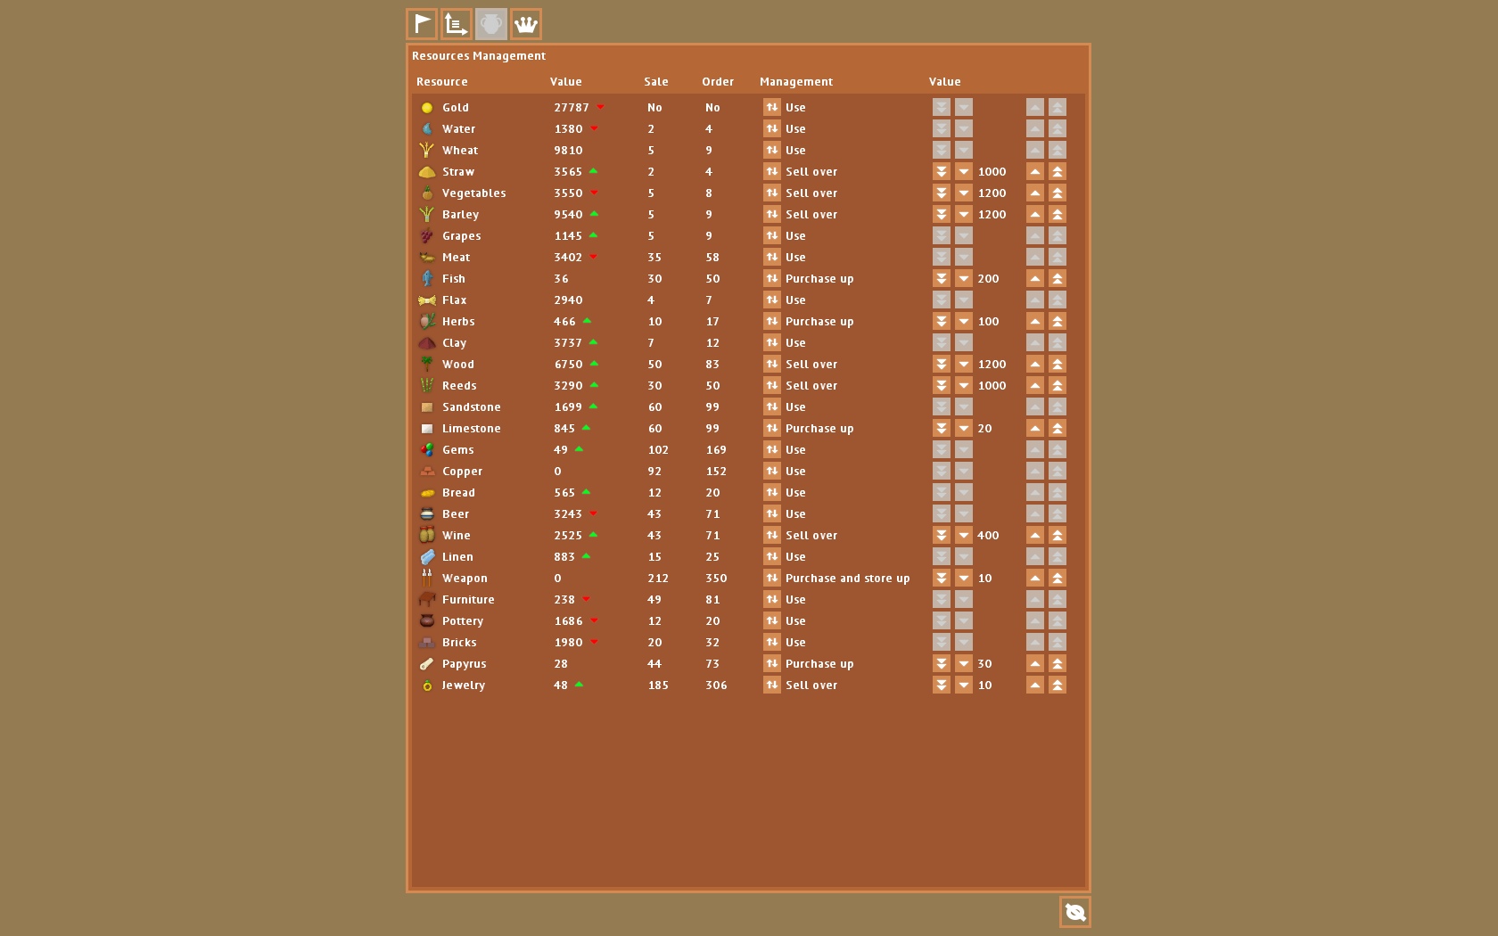Click the Sell over label for Reeds

coord(811,386)
